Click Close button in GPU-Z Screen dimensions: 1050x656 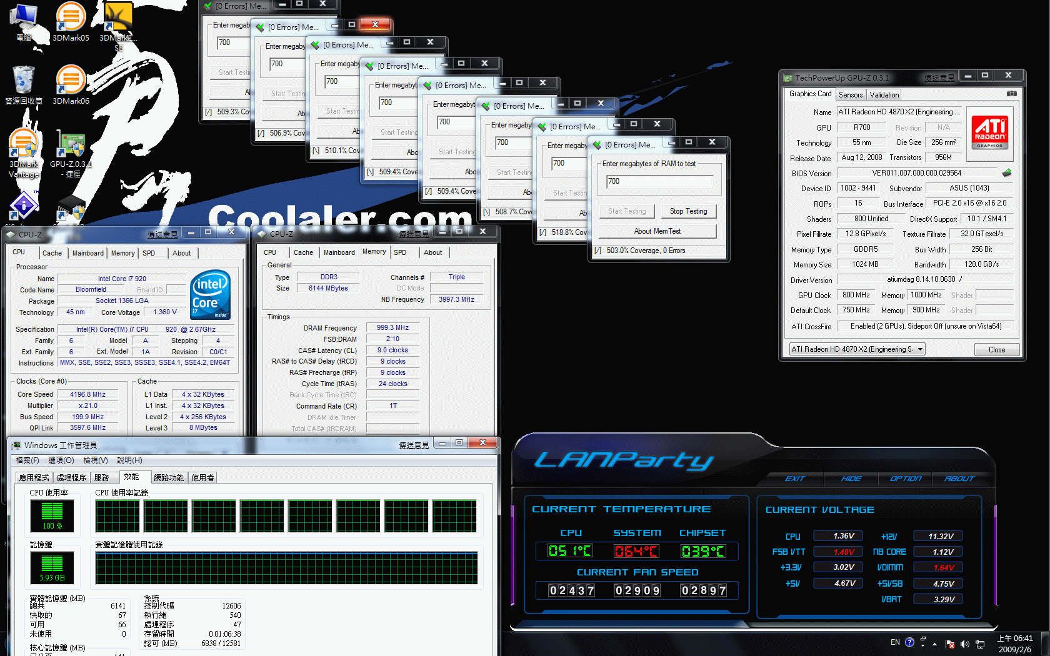(997, 350)
